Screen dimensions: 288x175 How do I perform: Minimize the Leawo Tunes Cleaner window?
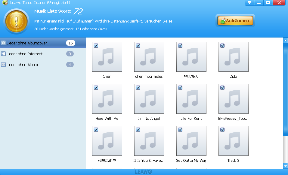tap(259, 3)
